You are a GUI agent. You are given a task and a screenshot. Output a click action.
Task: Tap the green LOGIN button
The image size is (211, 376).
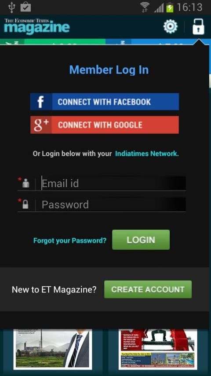coord(141,240)
